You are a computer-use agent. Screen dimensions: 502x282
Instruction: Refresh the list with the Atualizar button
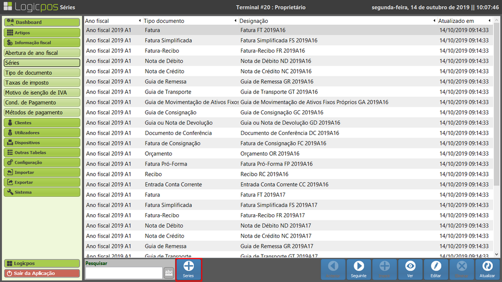point(487,269)
